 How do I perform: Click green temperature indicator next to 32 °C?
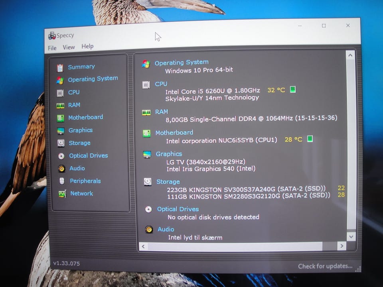coord(292,89)
